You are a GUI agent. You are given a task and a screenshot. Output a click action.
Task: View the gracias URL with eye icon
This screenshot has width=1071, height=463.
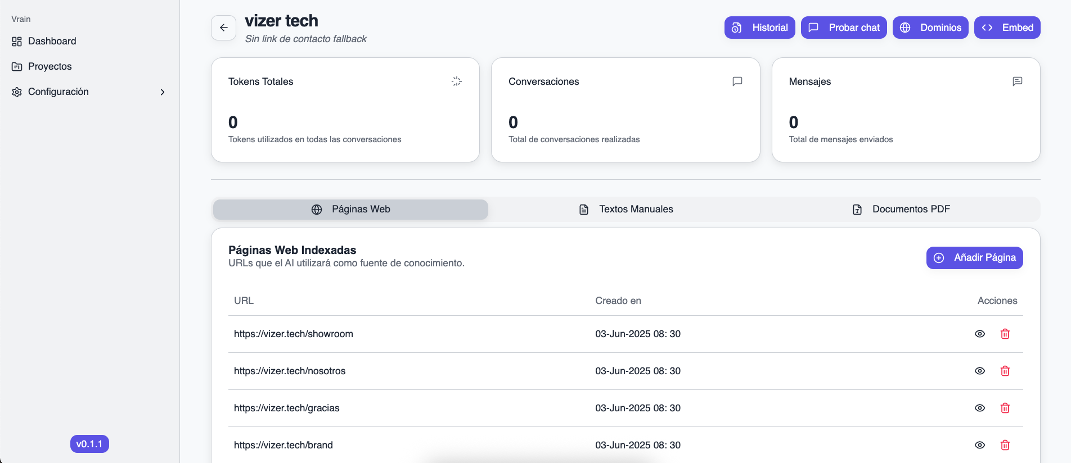point(980,408)
